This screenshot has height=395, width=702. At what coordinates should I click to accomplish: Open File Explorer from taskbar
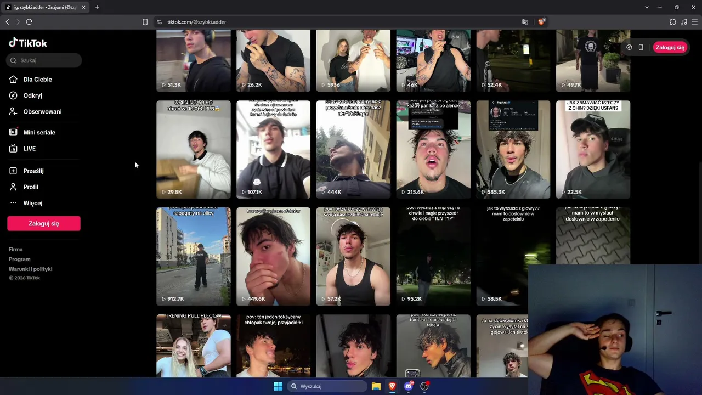[x=376, y=386]
